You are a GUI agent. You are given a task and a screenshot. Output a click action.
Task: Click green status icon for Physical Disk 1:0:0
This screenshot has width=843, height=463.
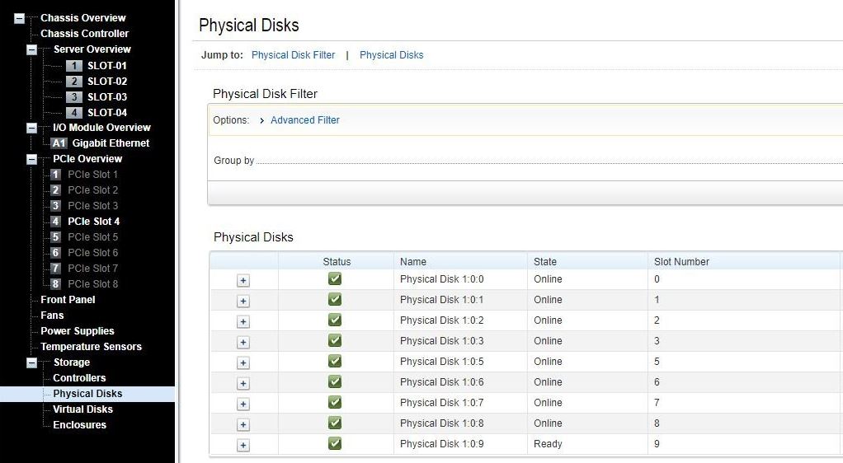[335, 279]
